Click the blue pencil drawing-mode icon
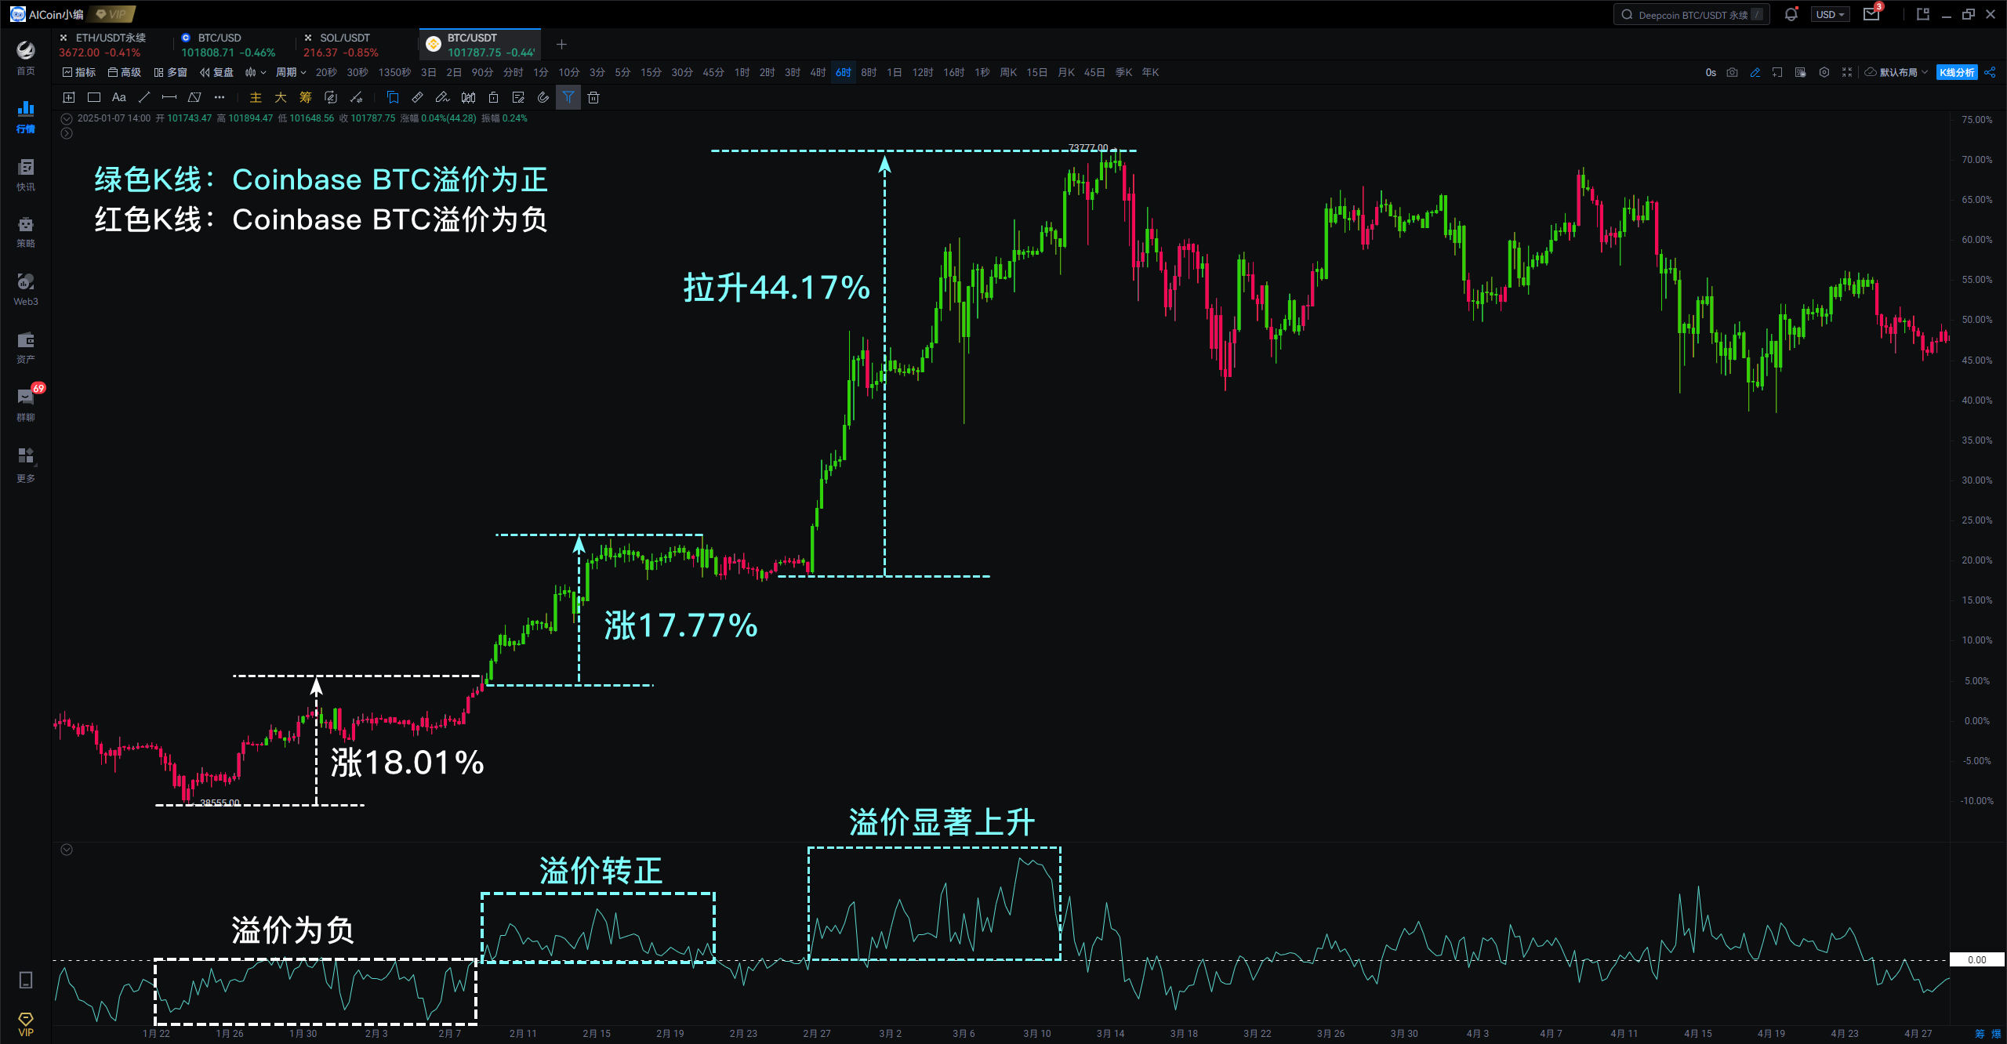 [x=1755, y=72]
